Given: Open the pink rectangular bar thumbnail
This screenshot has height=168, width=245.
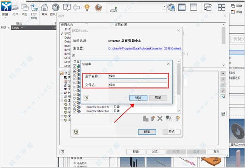Looking at the screenshot, I should pos(236,157).
